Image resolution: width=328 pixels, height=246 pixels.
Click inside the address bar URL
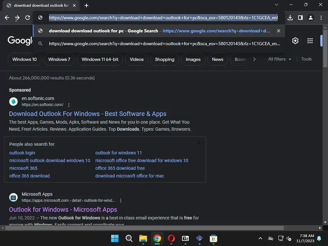tap(163, 18)
